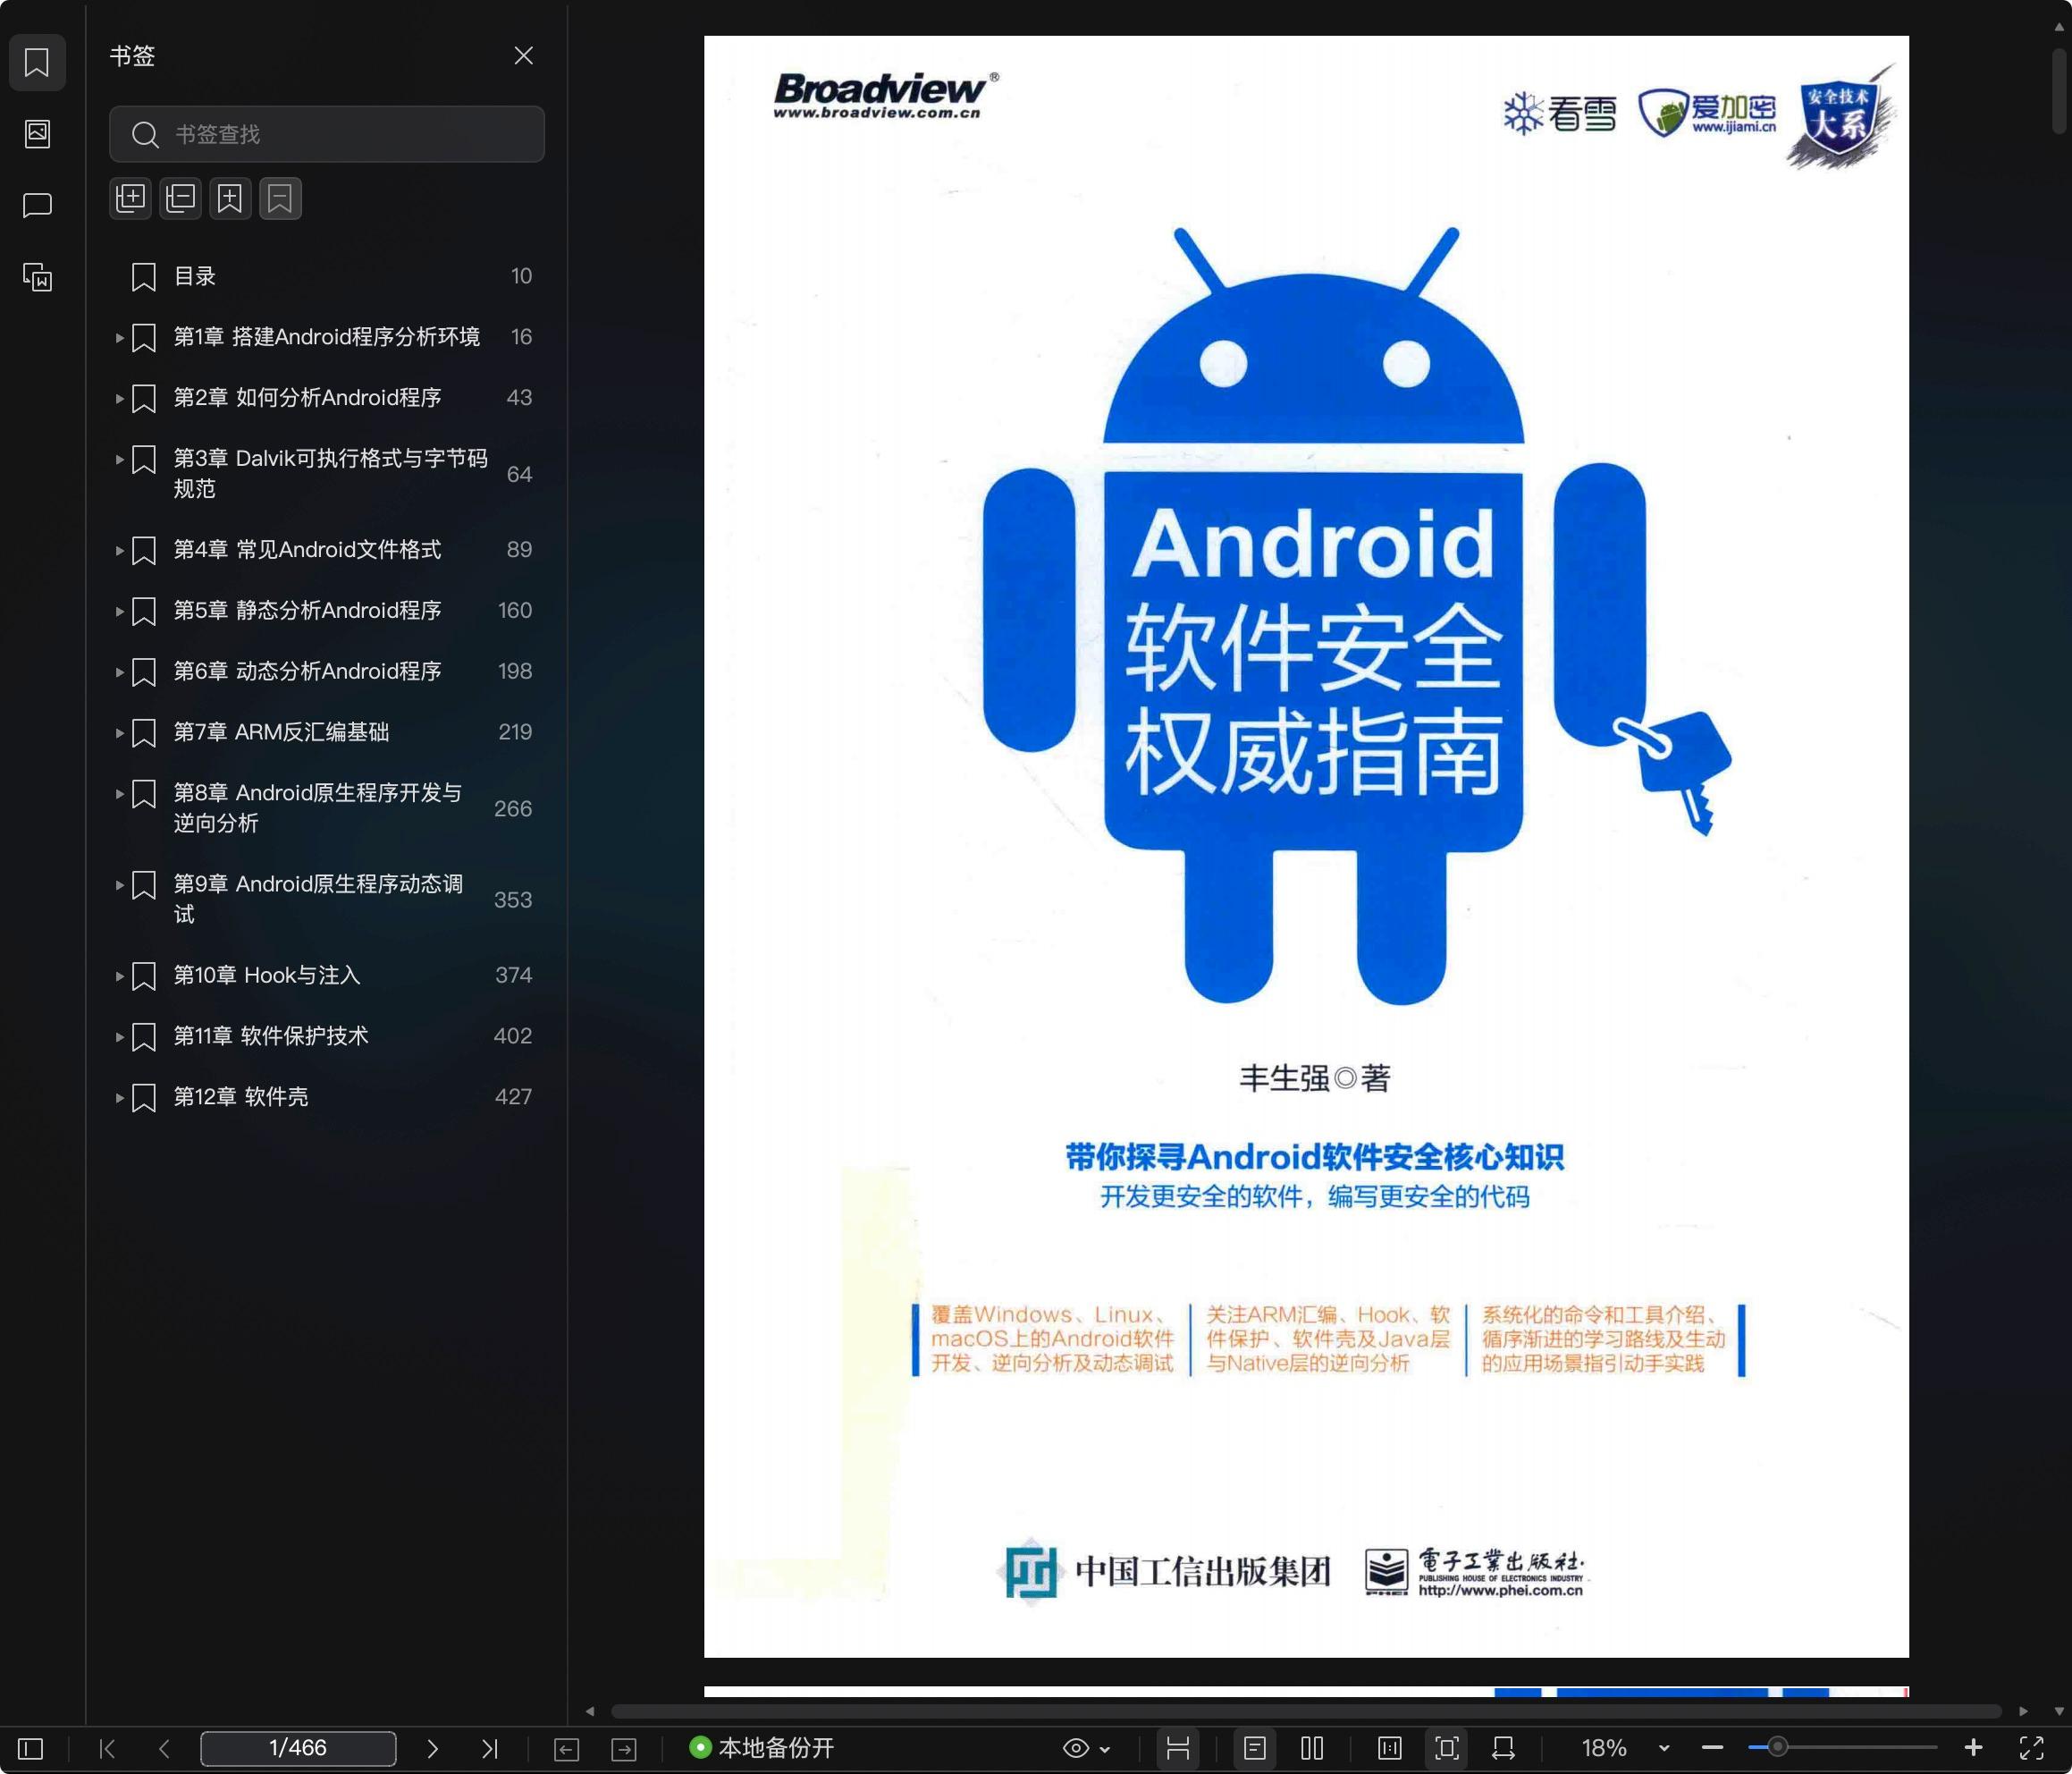The width and height of the screenshot is (2072, 1774).
Task: Expand the 第5章 静态分析Android程序 bookmark
Action: [x=119, y=612]
